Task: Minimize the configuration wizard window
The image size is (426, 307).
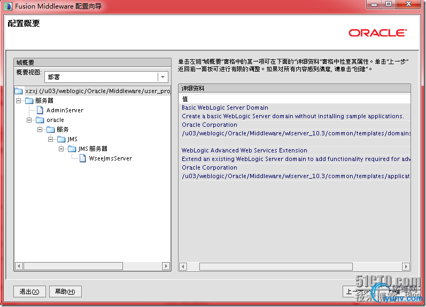Action: [x=374, y=4]
